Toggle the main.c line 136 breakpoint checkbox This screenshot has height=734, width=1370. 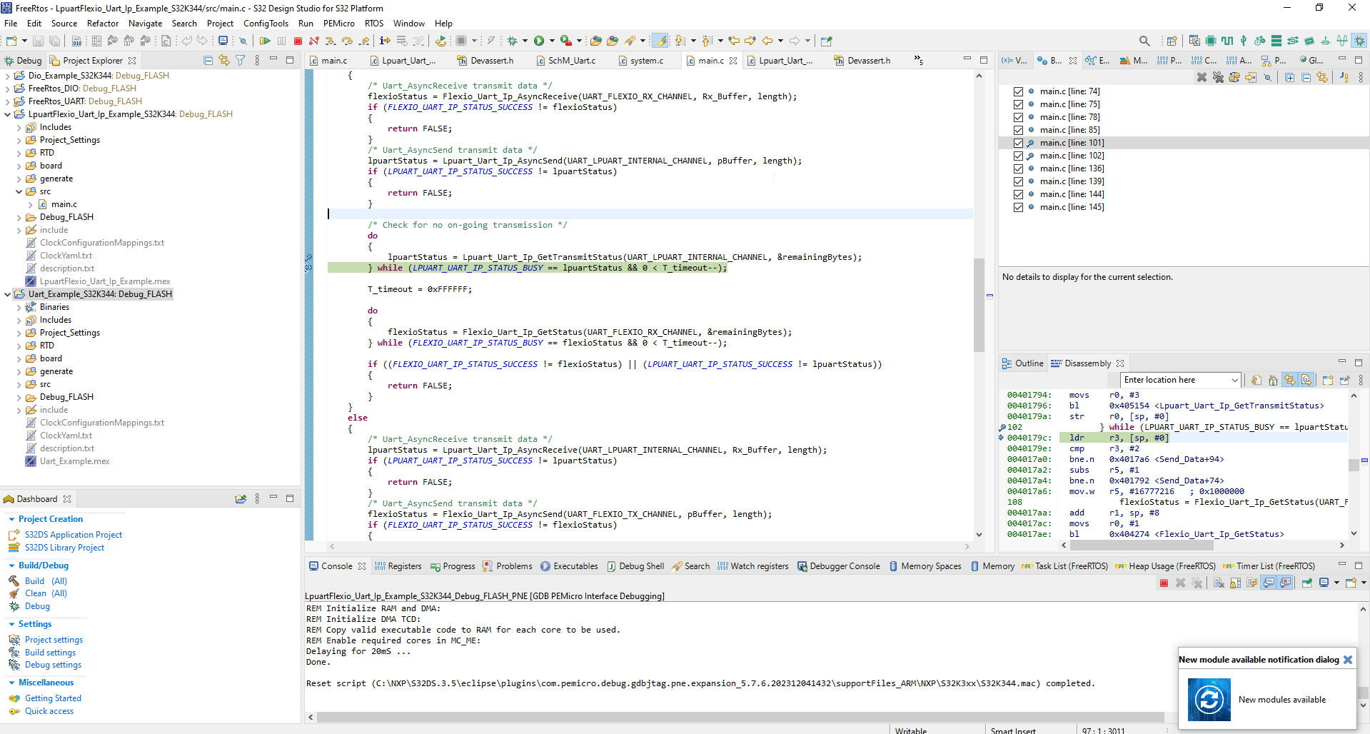click(1019, 169)
